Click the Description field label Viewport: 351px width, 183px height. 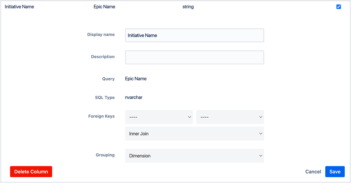103,57
